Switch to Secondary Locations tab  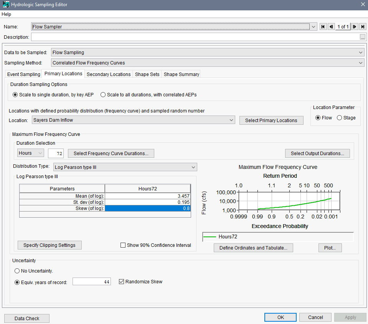[109, 74]
